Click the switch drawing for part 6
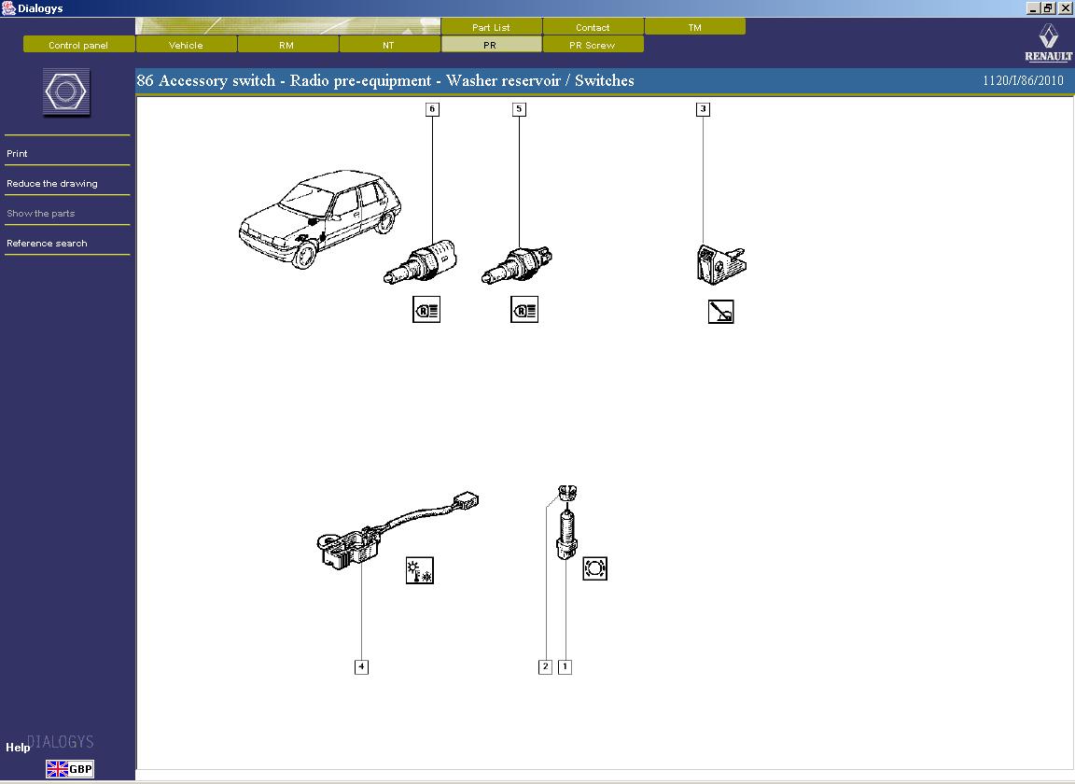 point(420,262)
